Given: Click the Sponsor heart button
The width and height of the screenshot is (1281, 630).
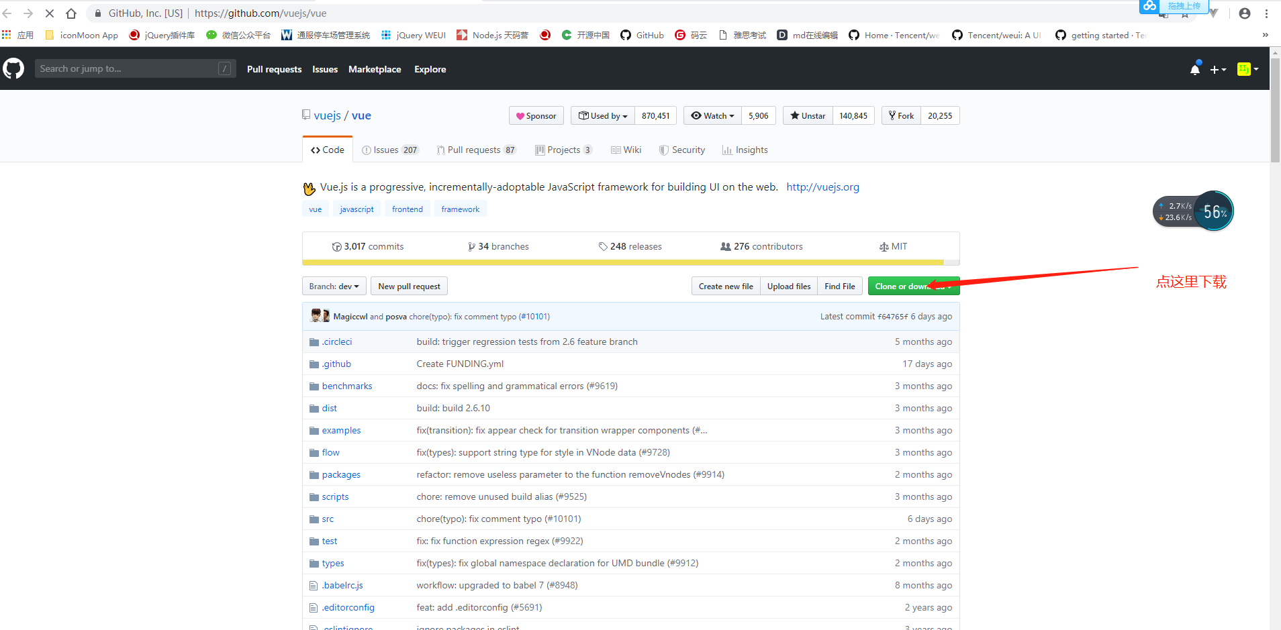Looking at the screenshot, I should [536, 115].
